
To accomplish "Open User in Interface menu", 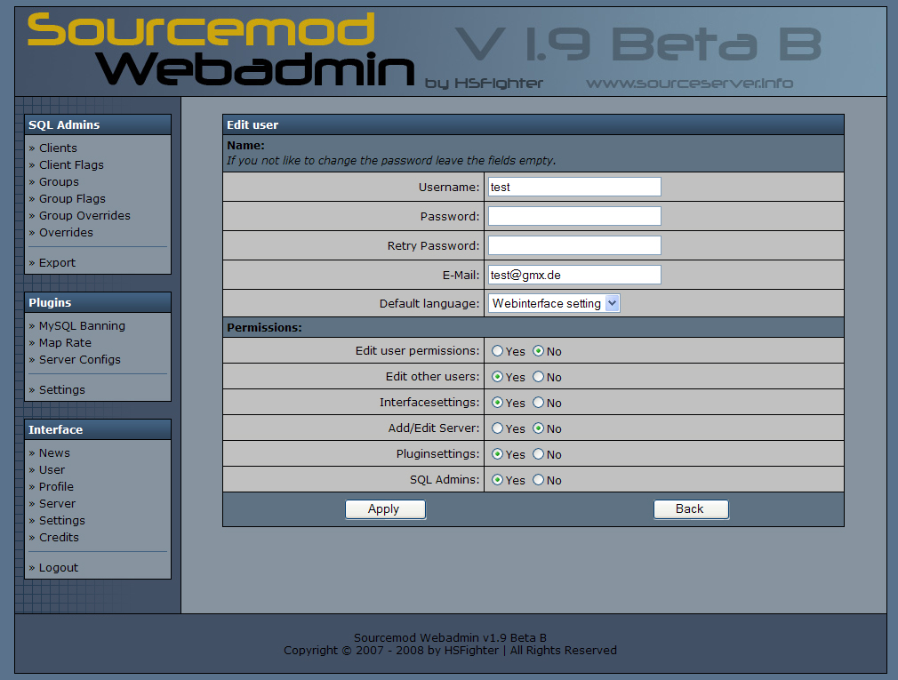I will point(52,469).
